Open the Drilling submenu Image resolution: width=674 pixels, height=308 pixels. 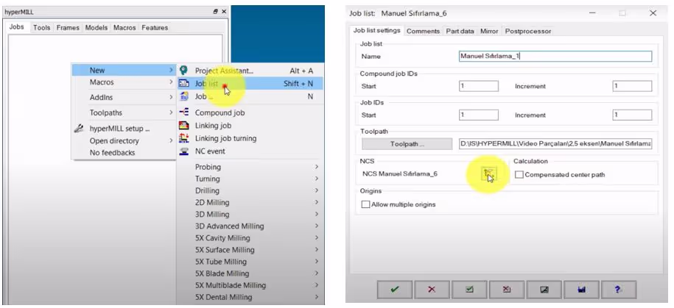[x=250, y=190]
